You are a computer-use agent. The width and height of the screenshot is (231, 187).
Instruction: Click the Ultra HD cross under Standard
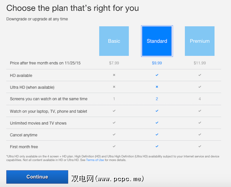click(157, 87)
